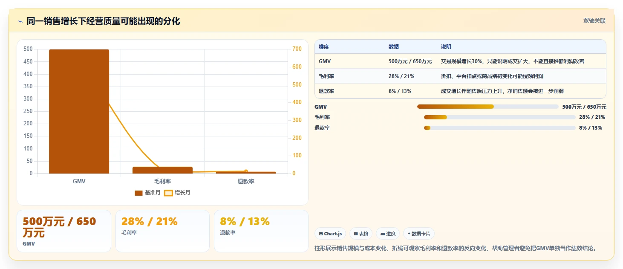Click the GMV cell in the table
The width and height of the screenshot is (623, 269).
point(325,61)
